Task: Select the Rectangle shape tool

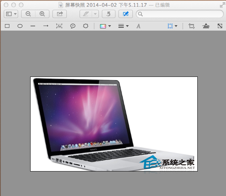Action: pyautogui.click(x=7, y=26)
